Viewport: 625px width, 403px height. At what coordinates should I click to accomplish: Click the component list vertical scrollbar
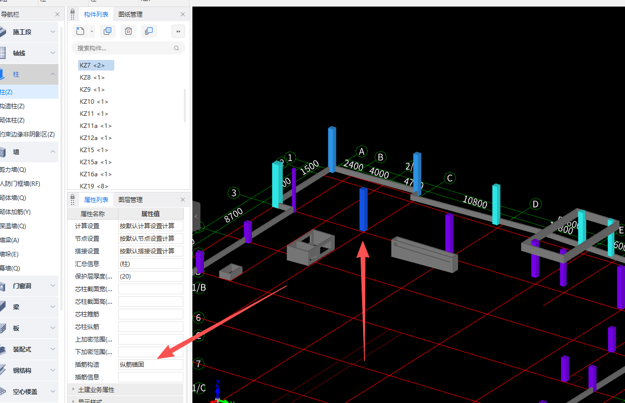[185, 105]
